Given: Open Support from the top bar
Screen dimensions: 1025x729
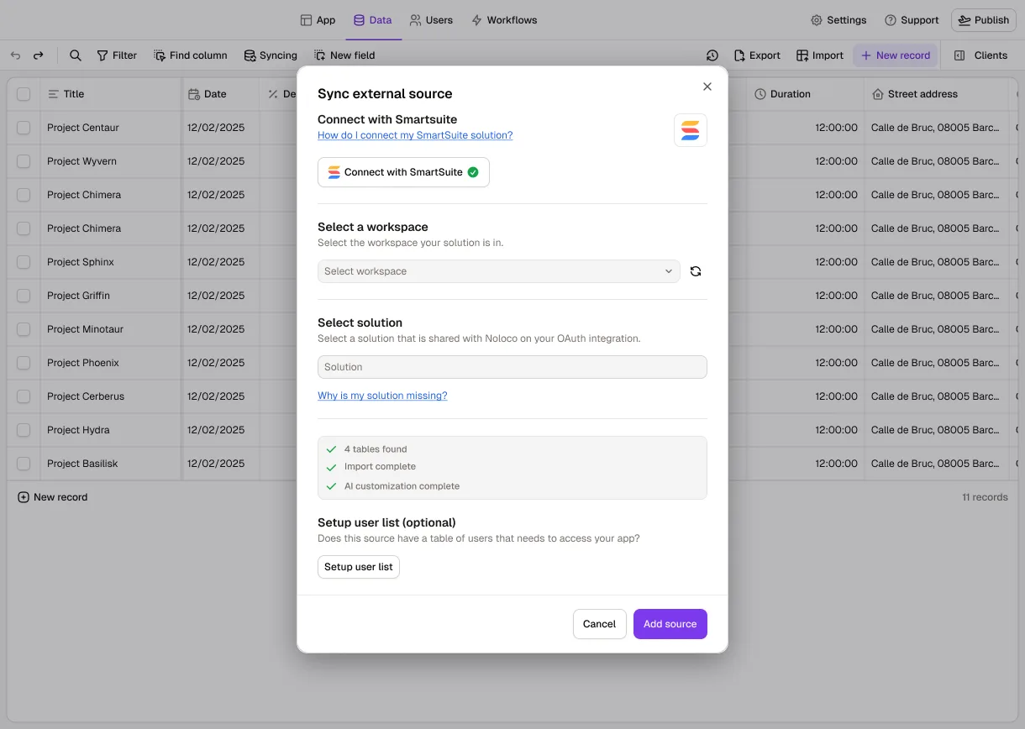Looking at the screenshot, I should [x=912, y=20].
